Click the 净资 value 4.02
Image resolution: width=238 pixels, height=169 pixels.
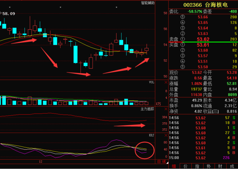point(198,111)
